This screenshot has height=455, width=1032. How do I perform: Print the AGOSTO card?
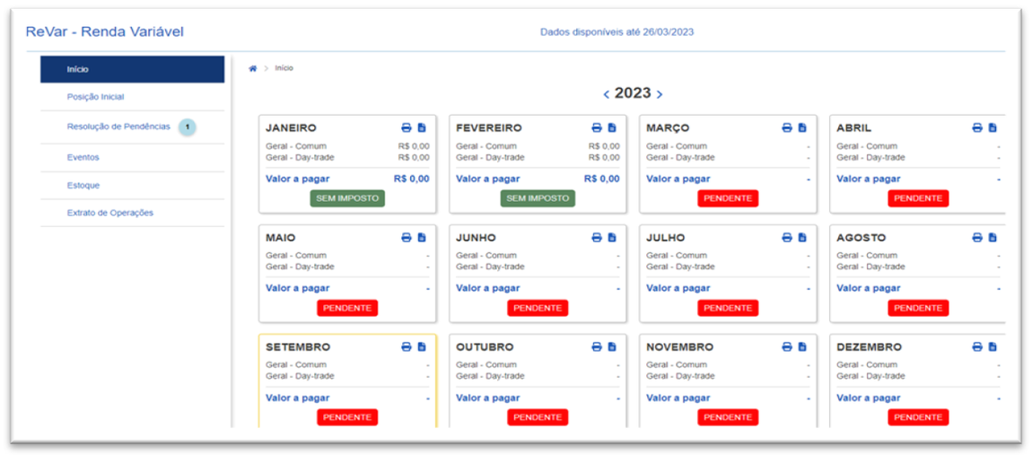click(976, 237)
